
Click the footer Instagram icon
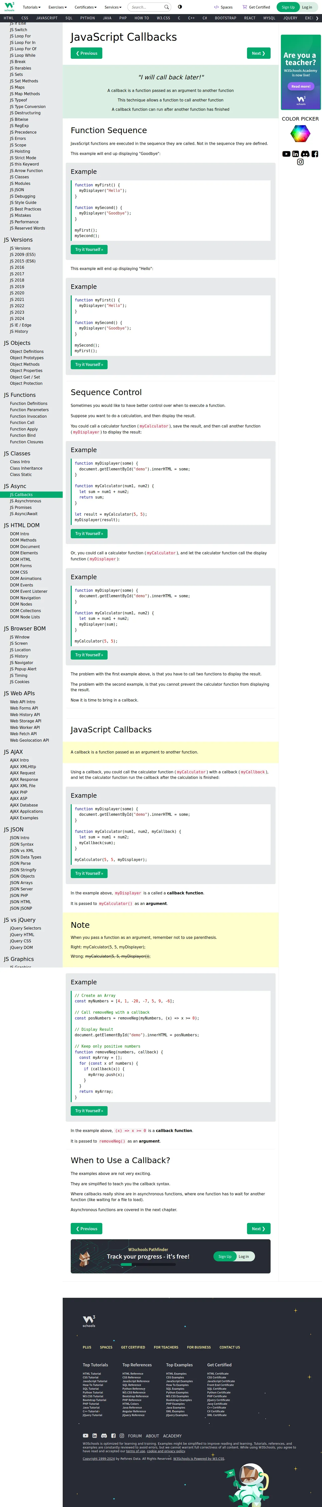tap(122, 1436)
